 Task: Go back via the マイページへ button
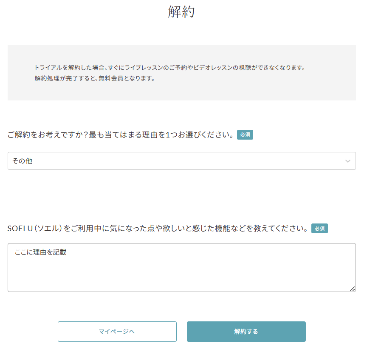(x=117, y=332)
